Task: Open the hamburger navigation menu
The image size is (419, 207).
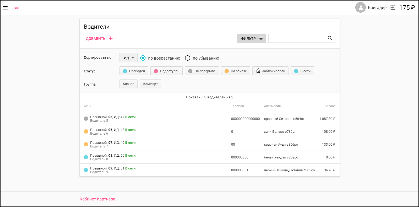Action: click(x=5, y=8)
